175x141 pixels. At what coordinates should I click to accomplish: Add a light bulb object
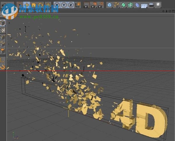tap(158, 5)
